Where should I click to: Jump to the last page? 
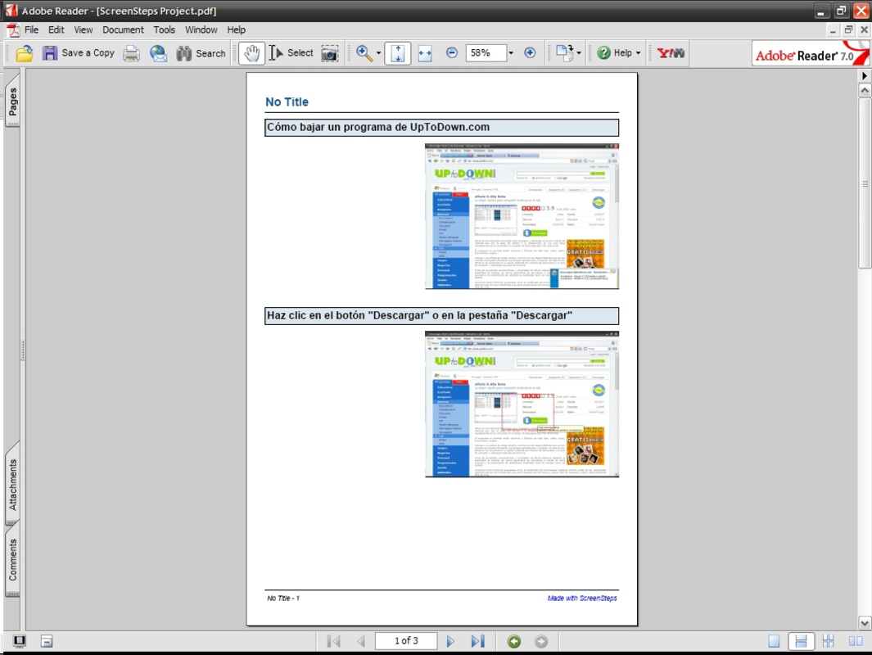(477, 641)
